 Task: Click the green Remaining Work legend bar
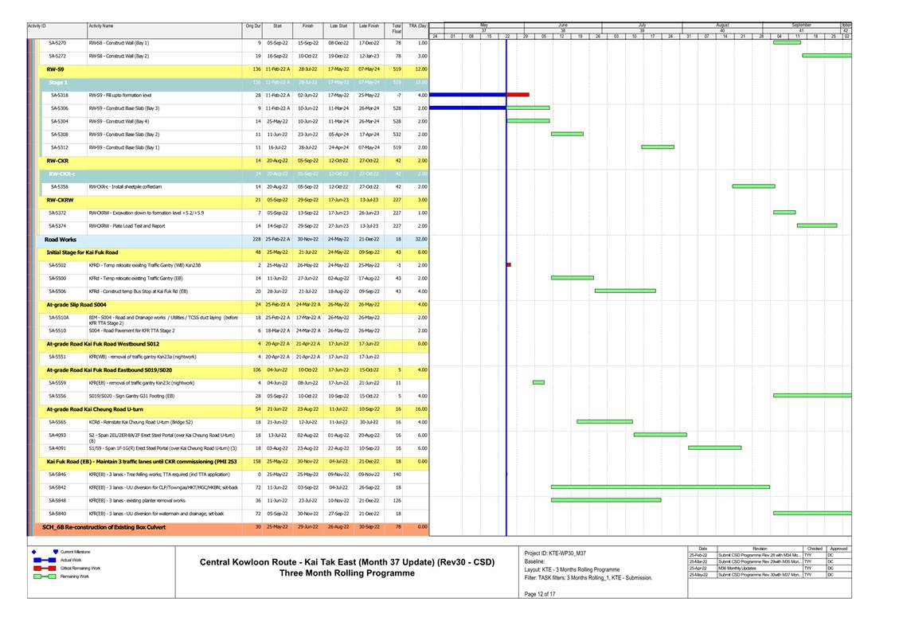tap(43, 576)
